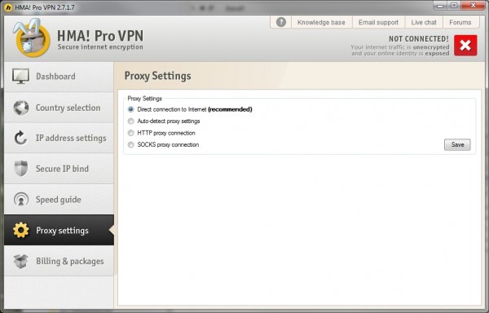Click the Speed guide antenna icon
The width and height of the screenshot is (489, 313).
[x=21, y=199]
